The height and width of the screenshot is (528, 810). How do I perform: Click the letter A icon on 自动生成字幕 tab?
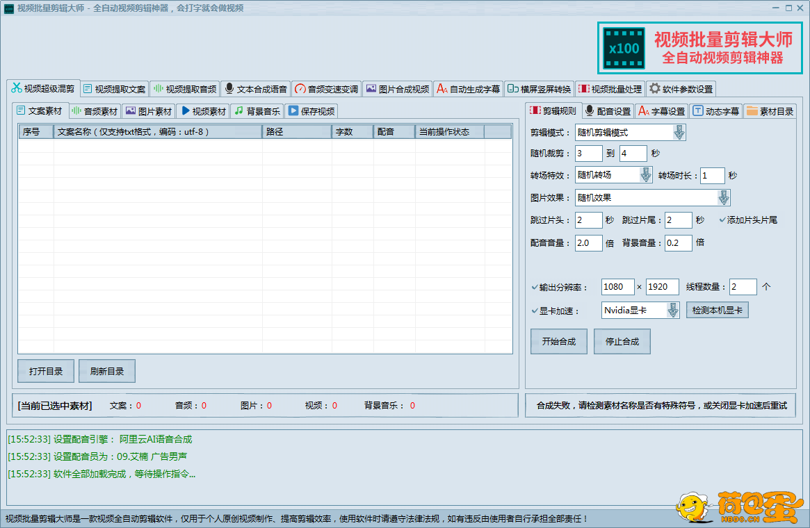[x=442, y=89]
